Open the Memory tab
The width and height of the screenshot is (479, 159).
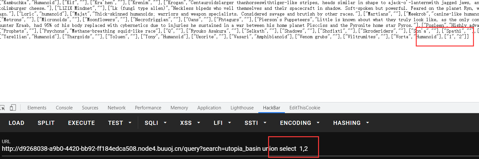click(x=179, y=108)
